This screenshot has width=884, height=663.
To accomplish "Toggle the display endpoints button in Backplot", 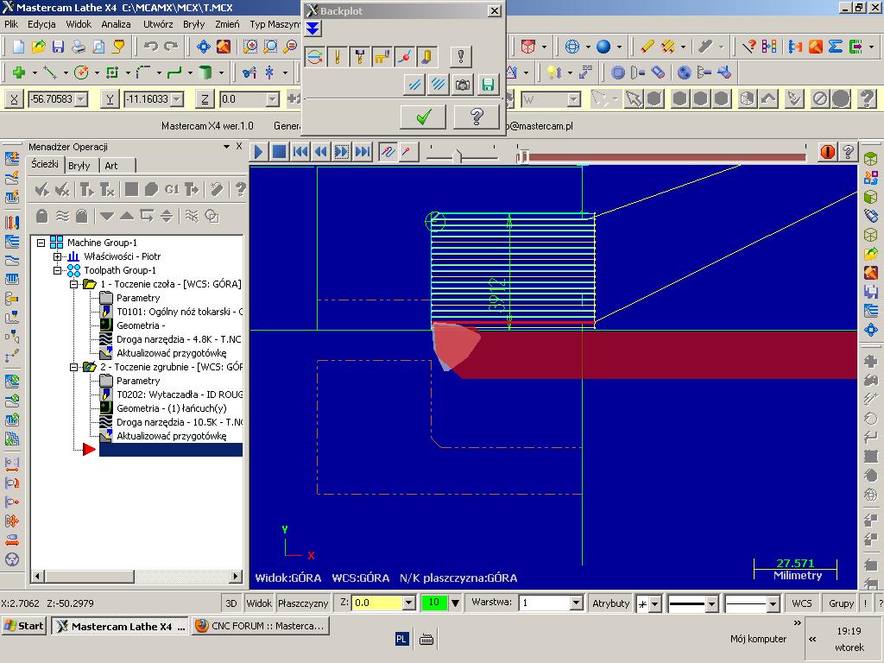I will [x=404, y=56].
